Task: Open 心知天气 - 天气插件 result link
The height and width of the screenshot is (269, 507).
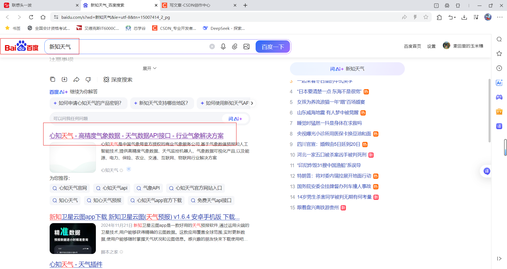Action: 76,264
